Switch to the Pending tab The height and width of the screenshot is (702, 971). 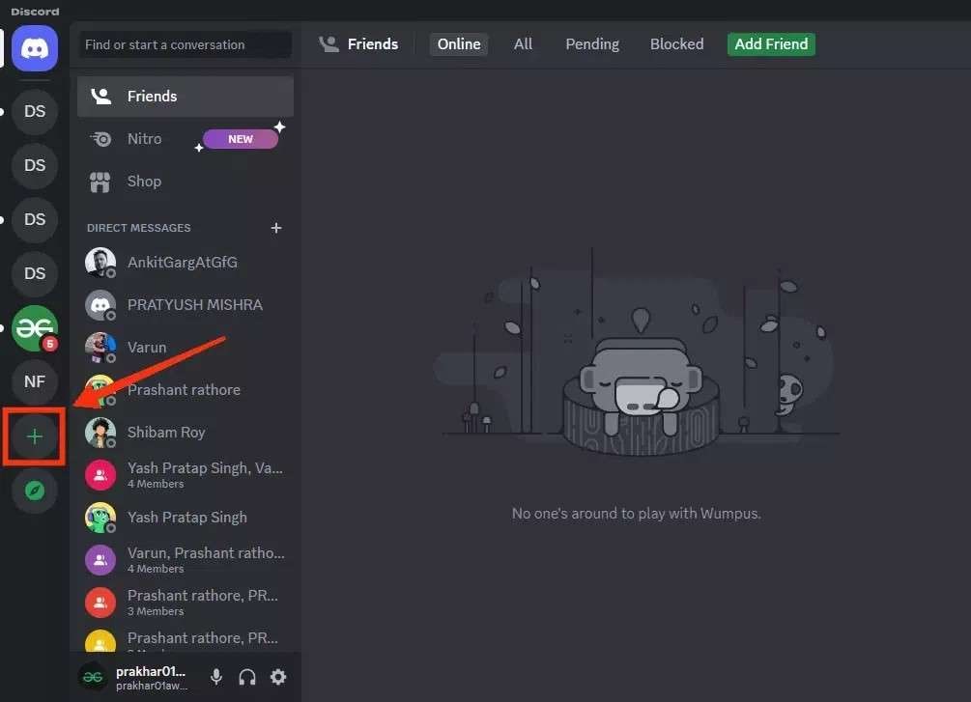click(x=592, y=44)
